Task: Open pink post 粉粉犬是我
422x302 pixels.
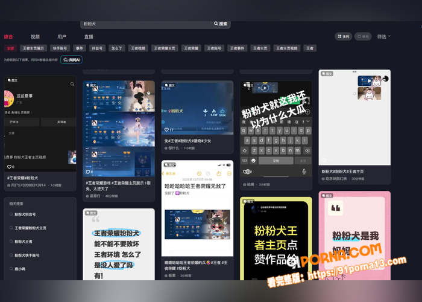Action: click(x=354, y=236)
